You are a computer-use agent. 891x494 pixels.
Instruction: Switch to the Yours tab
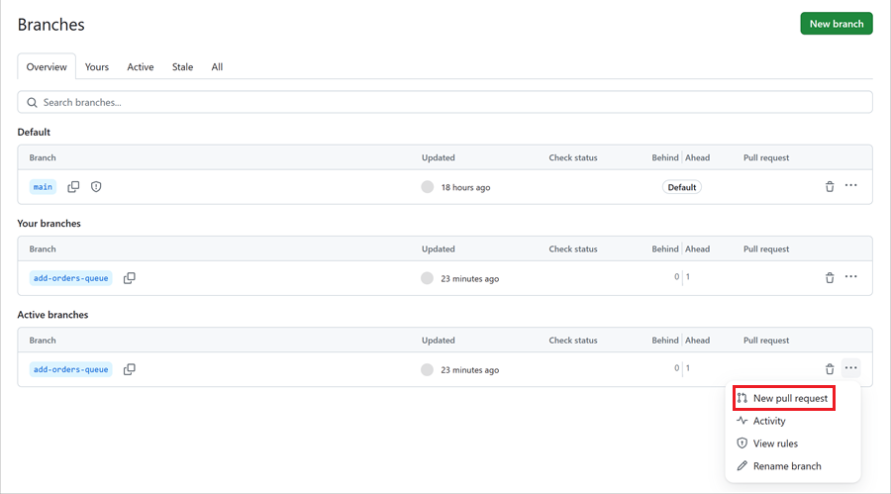coord(97,67)
